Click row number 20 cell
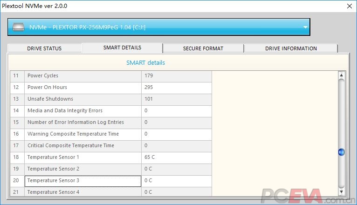Viewport: 357px width, 205px height. point(17,181)
